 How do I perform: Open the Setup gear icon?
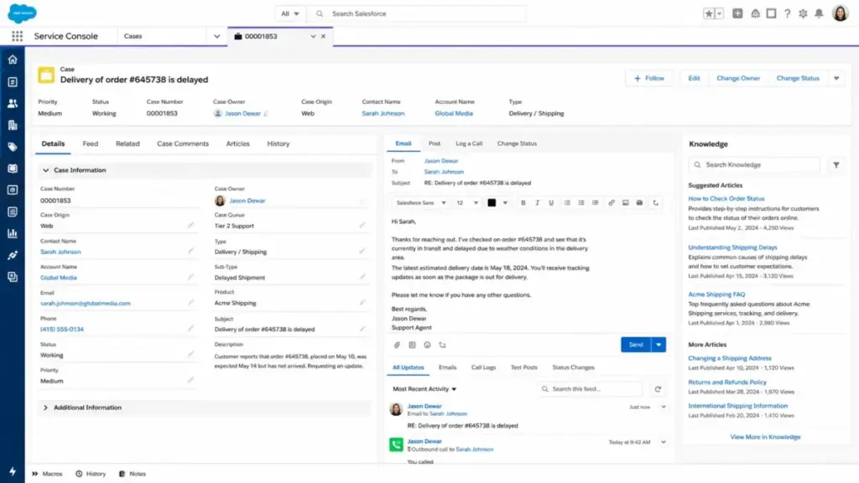(x=803, y=13)
